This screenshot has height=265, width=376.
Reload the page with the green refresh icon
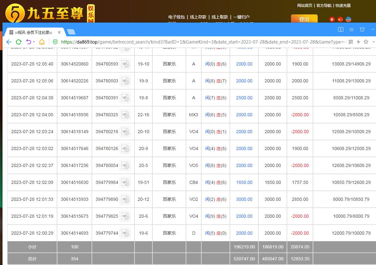19,42
